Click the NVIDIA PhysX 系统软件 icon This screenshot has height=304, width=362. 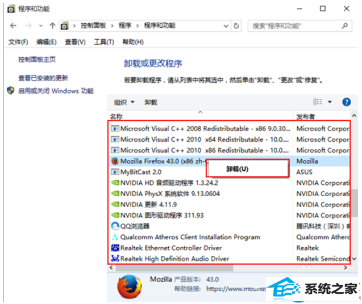(x=115, y=193)
